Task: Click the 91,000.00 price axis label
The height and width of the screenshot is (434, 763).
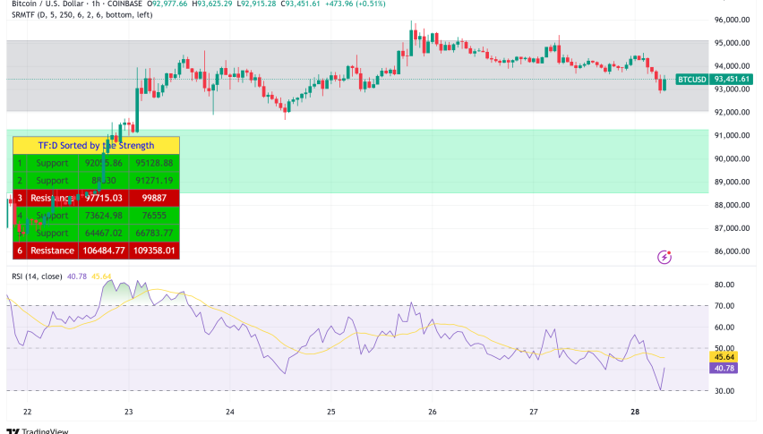Action: click(732, 136)
